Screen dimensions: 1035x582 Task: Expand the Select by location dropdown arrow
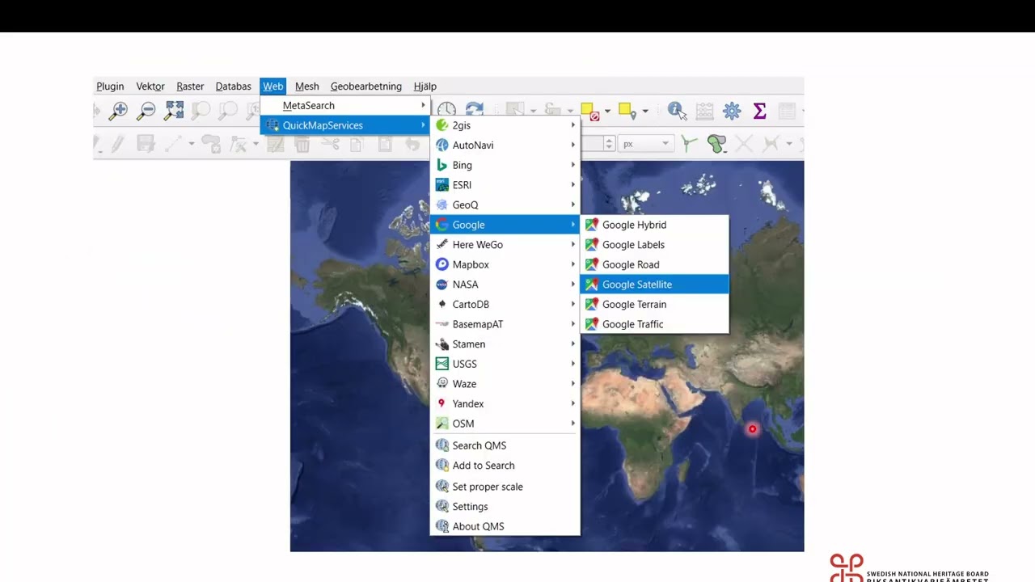point(644,112)
